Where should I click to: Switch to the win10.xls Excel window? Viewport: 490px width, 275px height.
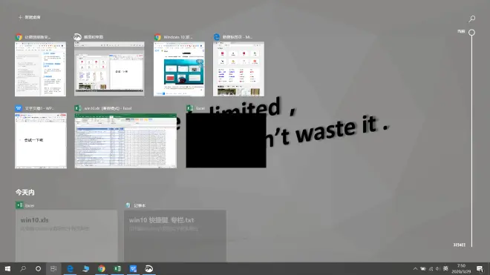(125, 141)
